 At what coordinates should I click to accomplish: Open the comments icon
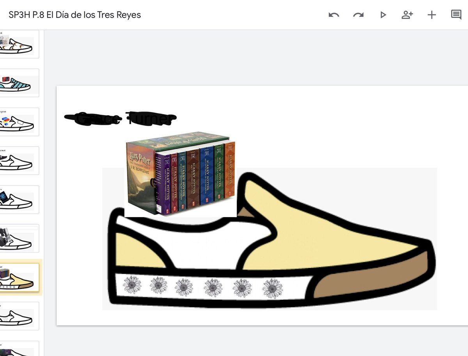tap(456, 15)
